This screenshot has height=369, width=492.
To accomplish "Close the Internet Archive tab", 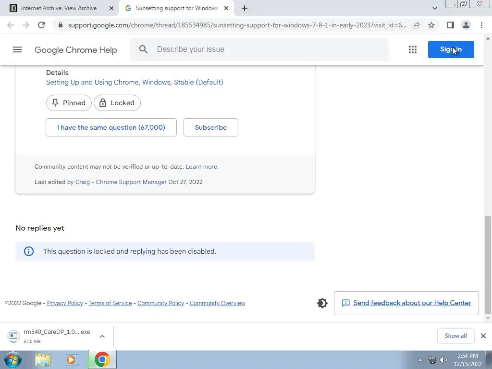I will pos(111,9).
